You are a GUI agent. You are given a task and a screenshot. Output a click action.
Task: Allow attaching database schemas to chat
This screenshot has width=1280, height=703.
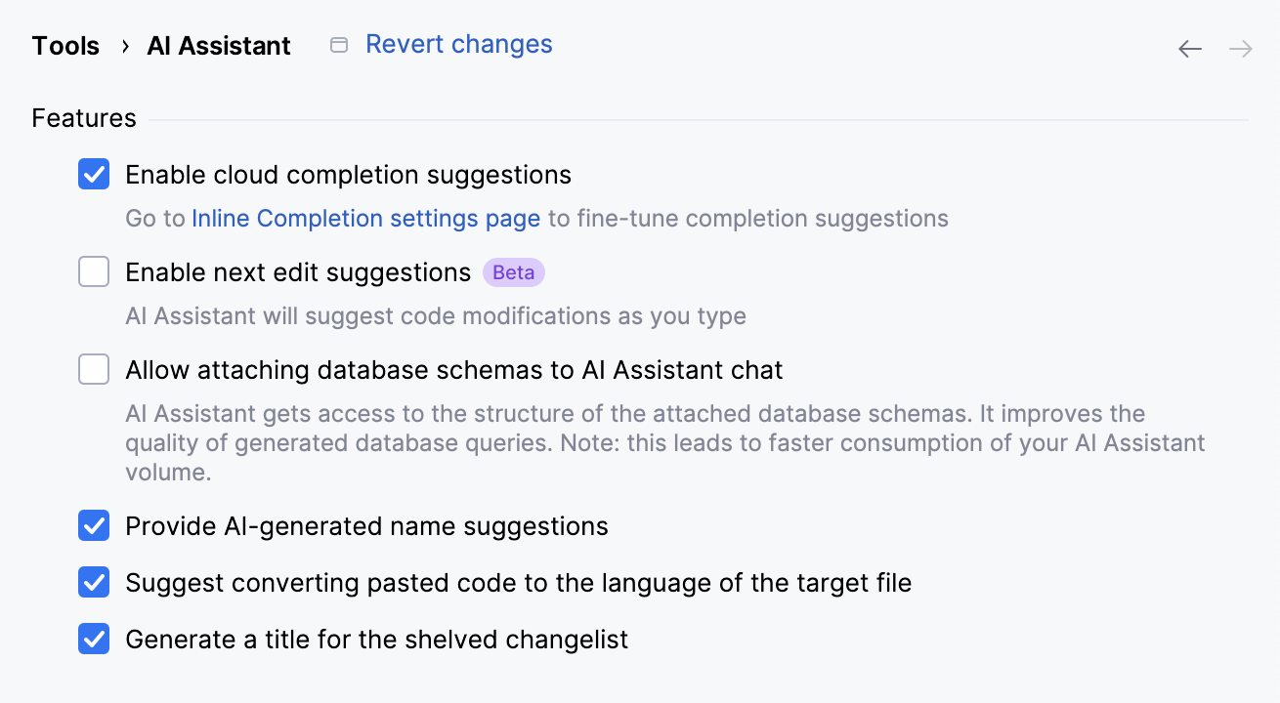pyautogui.click(x=93, y=369)
